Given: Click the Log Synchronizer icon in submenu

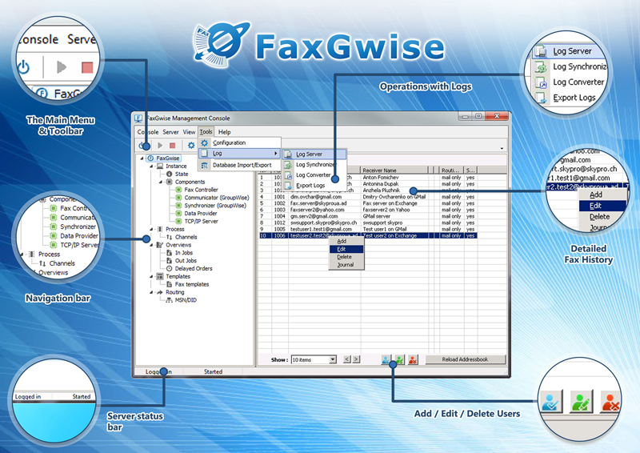Looking at the screenshot, I should (288, 165).
